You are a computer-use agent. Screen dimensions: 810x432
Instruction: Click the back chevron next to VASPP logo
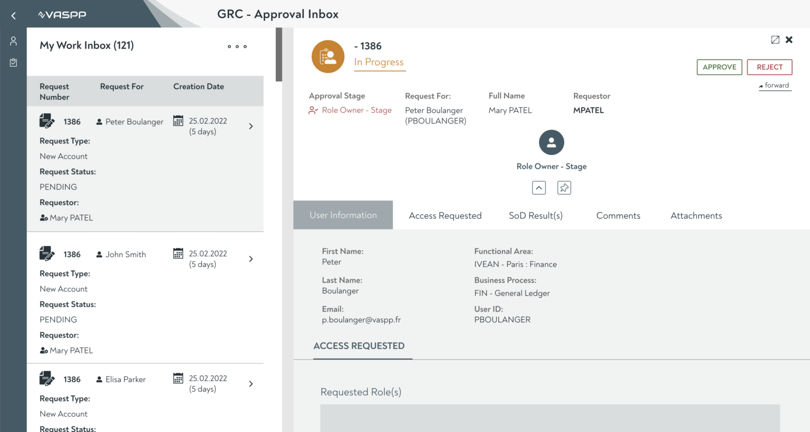[x=13, y=15]
